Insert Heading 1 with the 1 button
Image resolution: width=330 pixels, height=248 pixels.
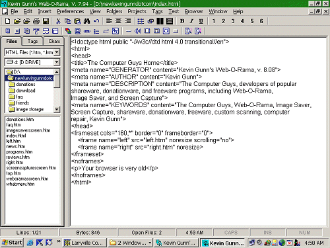(x=214, y=21)
